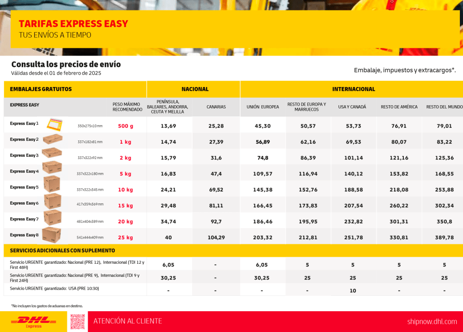Select the USA PRE 10:30 service row label
The height and width of the screenshot is (332, 463).
pyautogui.click(x=54, y=289)
